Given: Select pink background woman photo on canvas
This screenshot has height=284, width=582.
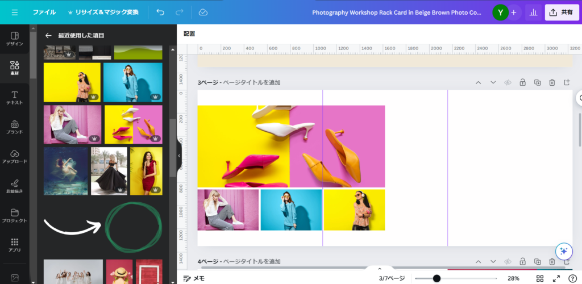Looking at the screenshot, I should pos(228,210).
